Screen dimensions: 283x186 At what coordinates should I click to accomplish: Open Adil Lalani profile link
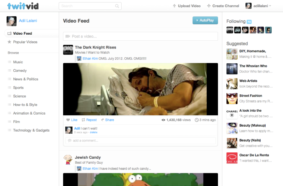point(28,21)
